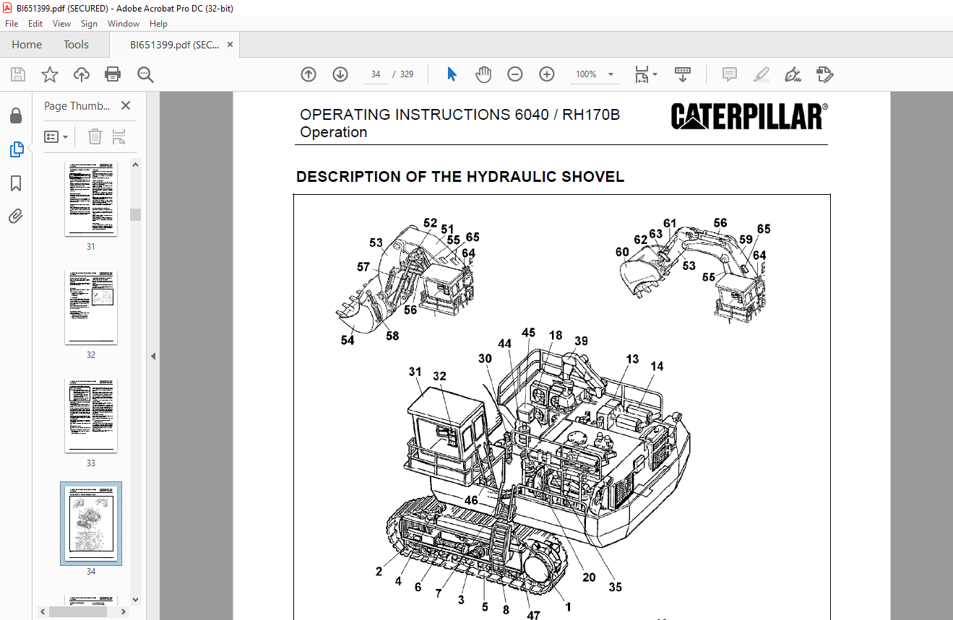Click the stamp/send for review icon
Viewport: 953px width, 620px height.
(x=825, y=74)
